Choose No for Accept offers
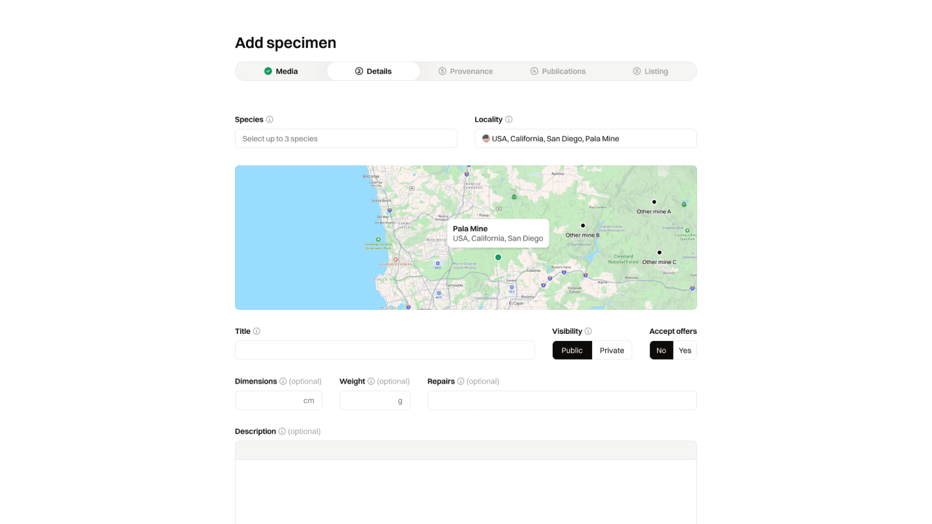This screenshot has width=932, height=524. click(x=661, y=351)
